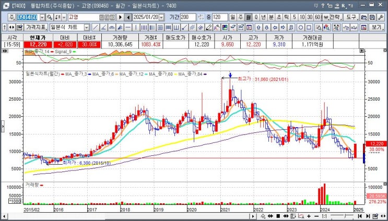The image size is (388, 221).
Task: Select the horizontal line tool
Action: pyautogui.click(x=128, y=28)
